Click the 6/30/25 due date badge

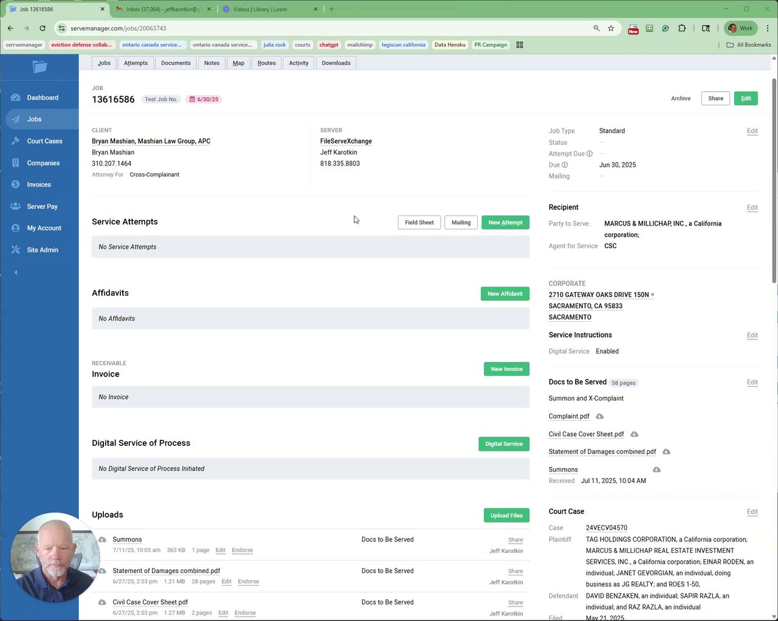[204, 99]
